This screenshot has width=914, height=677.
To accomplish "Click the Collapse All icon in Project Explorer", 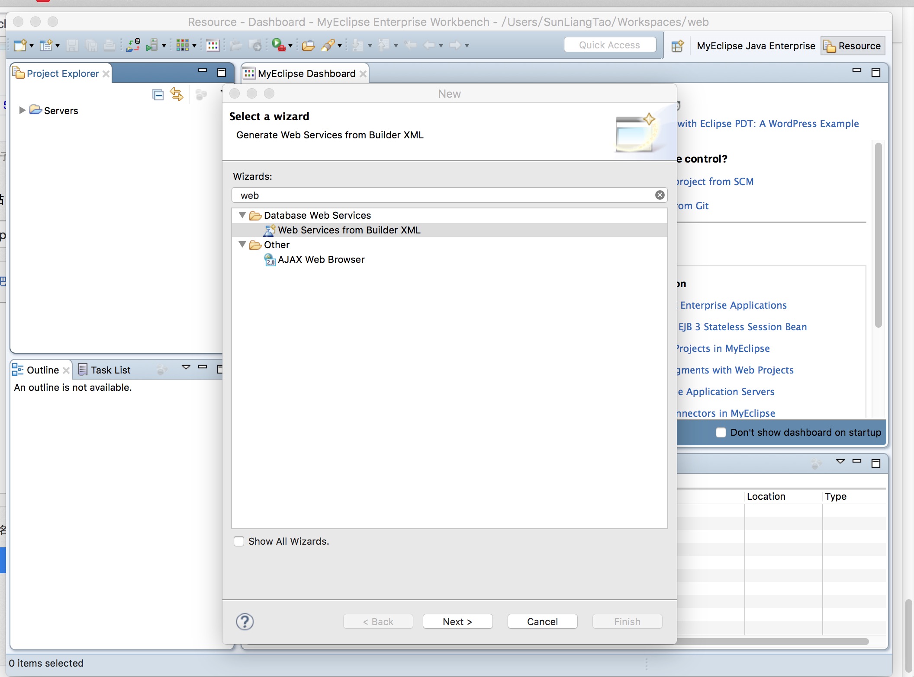I will 158,95.
